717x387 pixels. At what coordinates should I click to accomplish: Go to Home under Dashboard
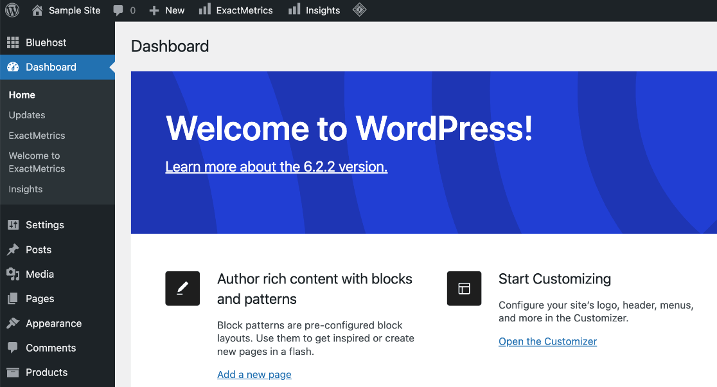click(22, 95)
